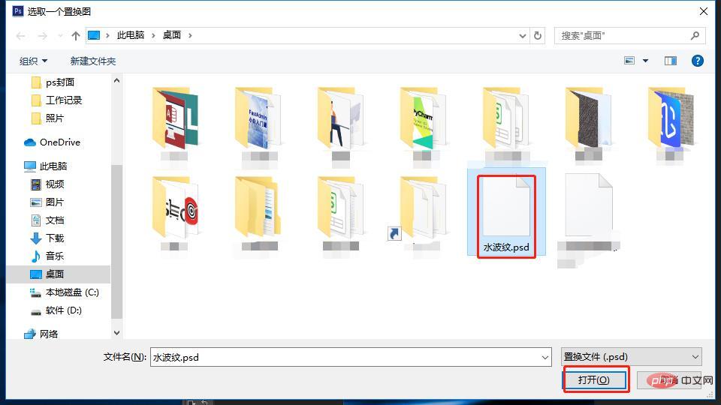Screen dimensions: 721x405
Task: Open view options dropdown arrow
Action: [646, 61]
